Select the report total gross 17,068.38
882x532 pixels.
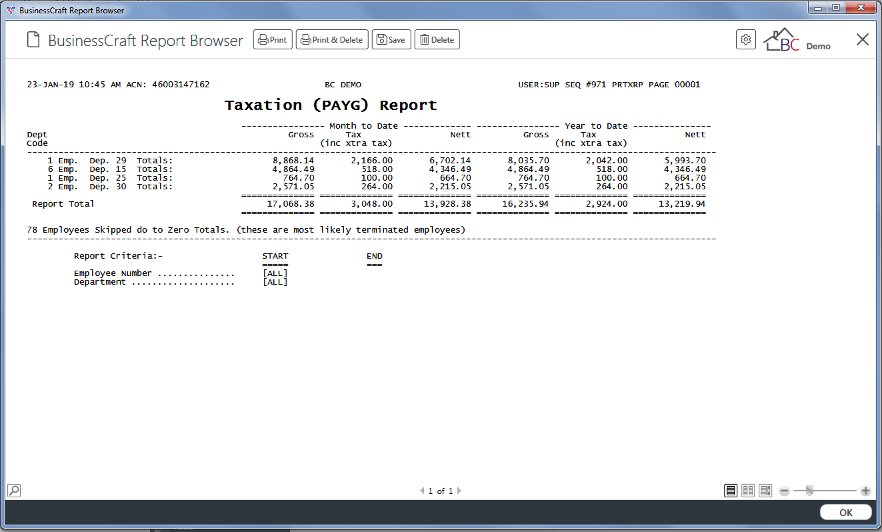click(291, 204)
